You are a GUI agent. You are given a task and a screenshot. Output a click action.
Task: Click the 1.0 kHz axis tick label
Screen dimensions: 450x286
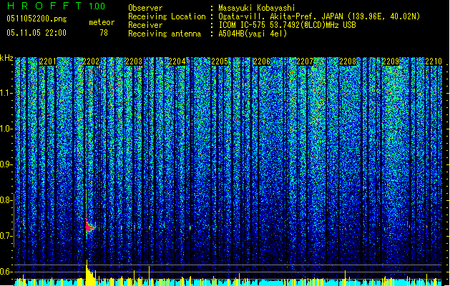click(x=6, y=129)
